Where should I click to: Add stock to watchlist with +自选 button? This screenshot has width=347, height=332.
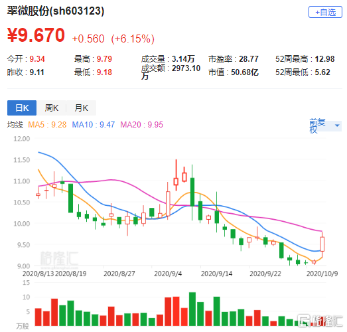click(x=325, y=12)
